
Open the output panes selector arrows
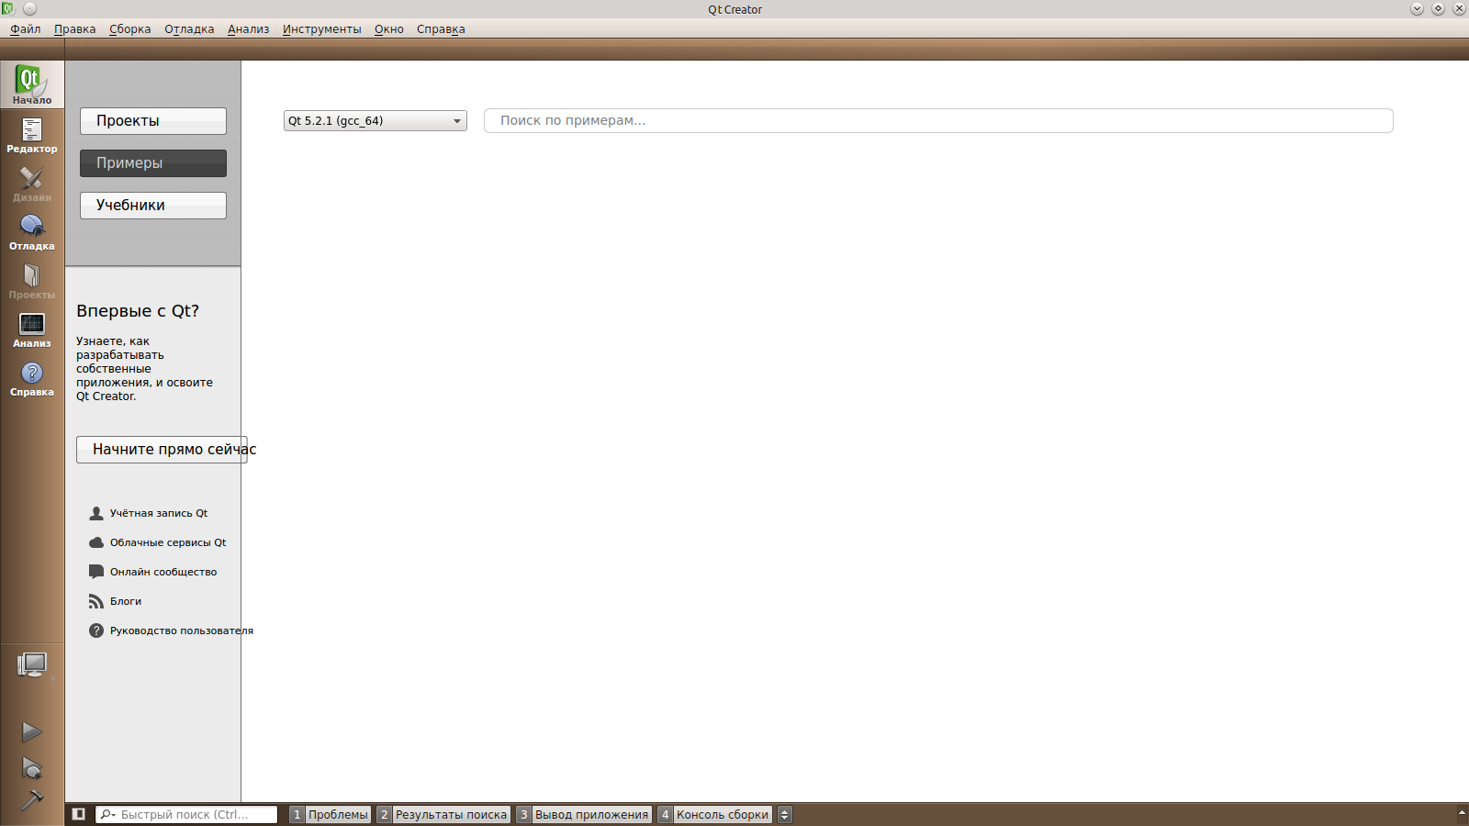(784, 814)
